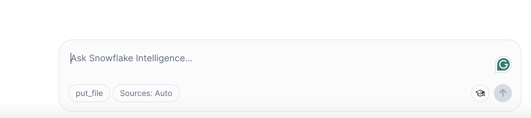The height and width of the screenshot is (118, 531).
Task: Click the grey round submit button
Action: point(503,93)
